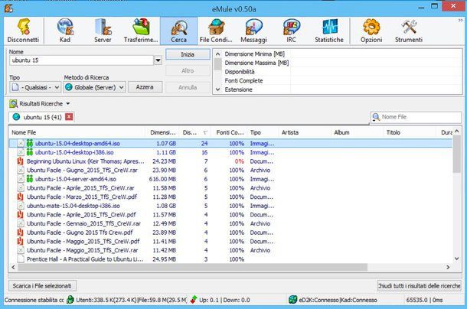Viewport: 467px width, 309px height.
Task: Click the Fonti Complete filter row
Action: 342,80
